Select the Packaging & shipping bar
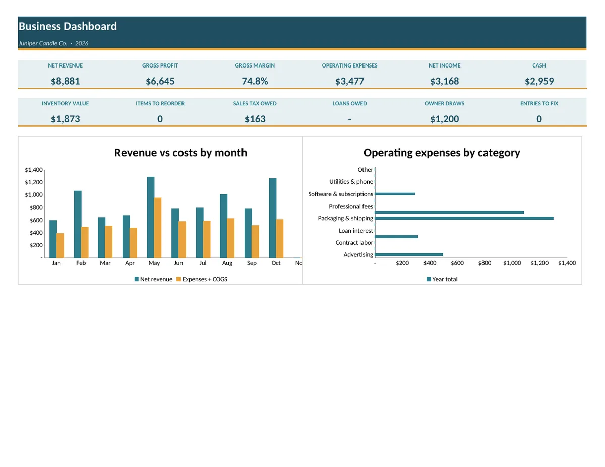Screen dimensions: 605x467 pos(464,218)
